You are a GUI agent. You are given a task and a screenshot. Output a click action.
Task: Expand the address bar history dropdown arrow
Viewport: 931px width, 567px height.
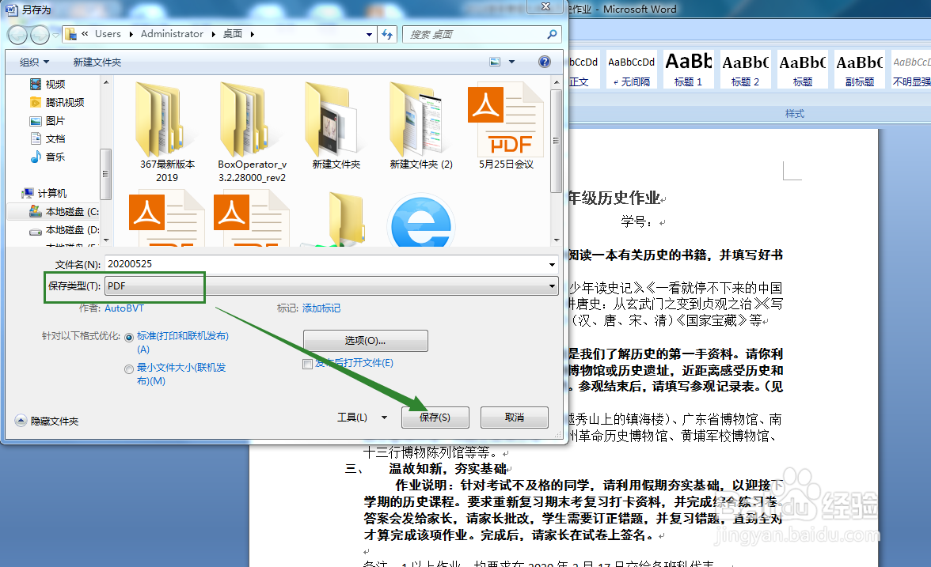coord(369,35)
